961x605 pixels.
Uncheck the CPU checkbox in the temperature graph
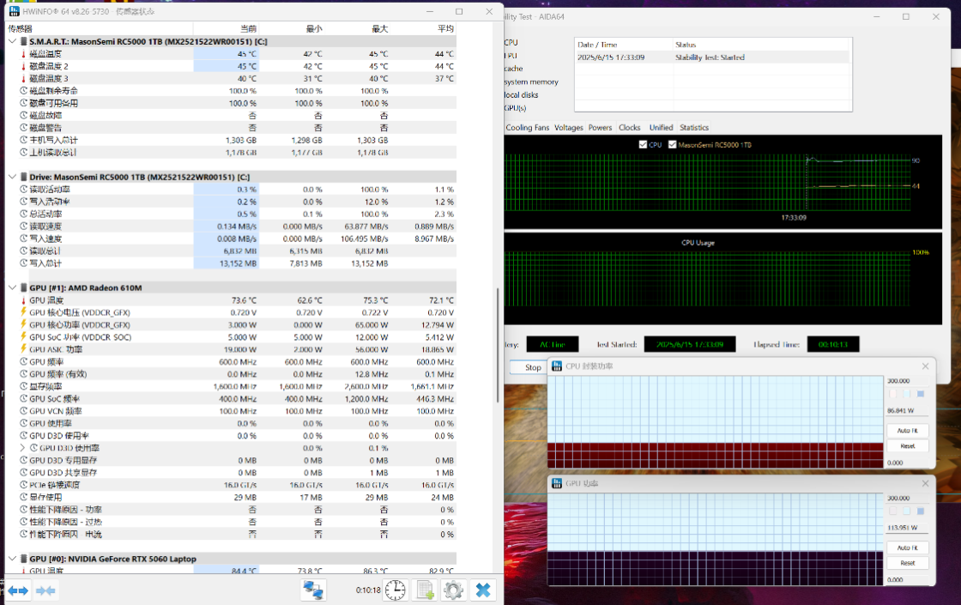[644, 145]
